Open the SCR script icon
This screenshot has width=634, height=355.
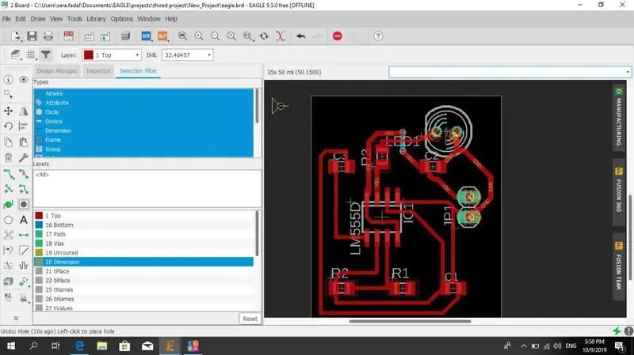146,36
